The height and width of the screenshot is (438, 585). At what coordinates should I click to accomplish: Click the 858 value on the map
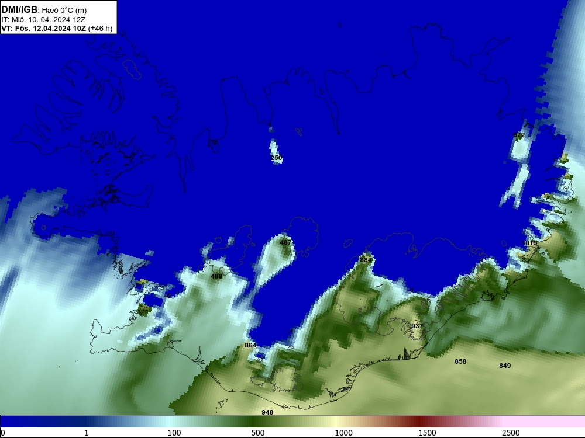tap(460, 361)
